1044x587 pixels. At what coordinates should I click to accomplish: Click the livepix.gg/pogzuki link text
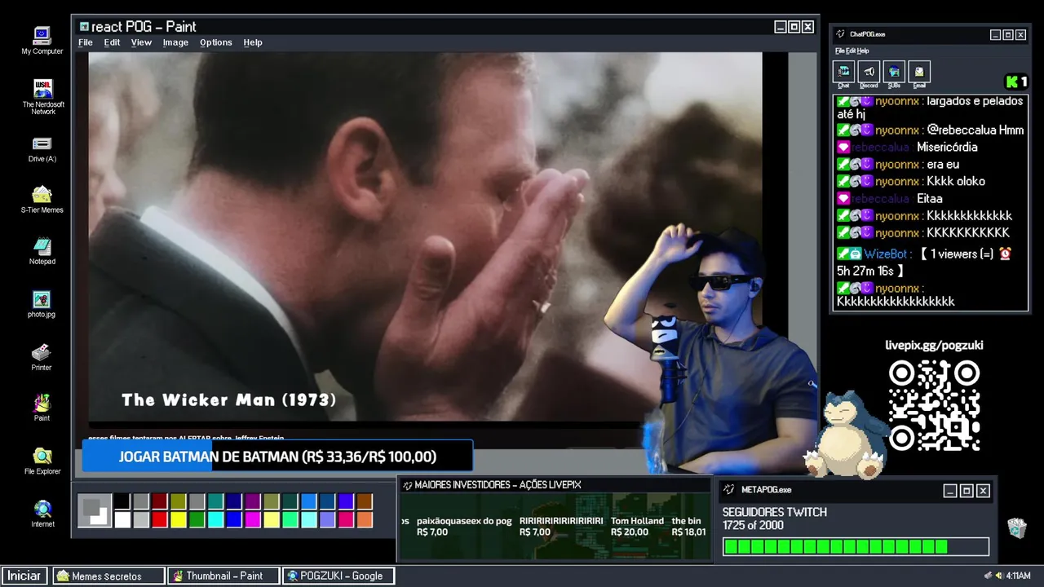point(934,345)
